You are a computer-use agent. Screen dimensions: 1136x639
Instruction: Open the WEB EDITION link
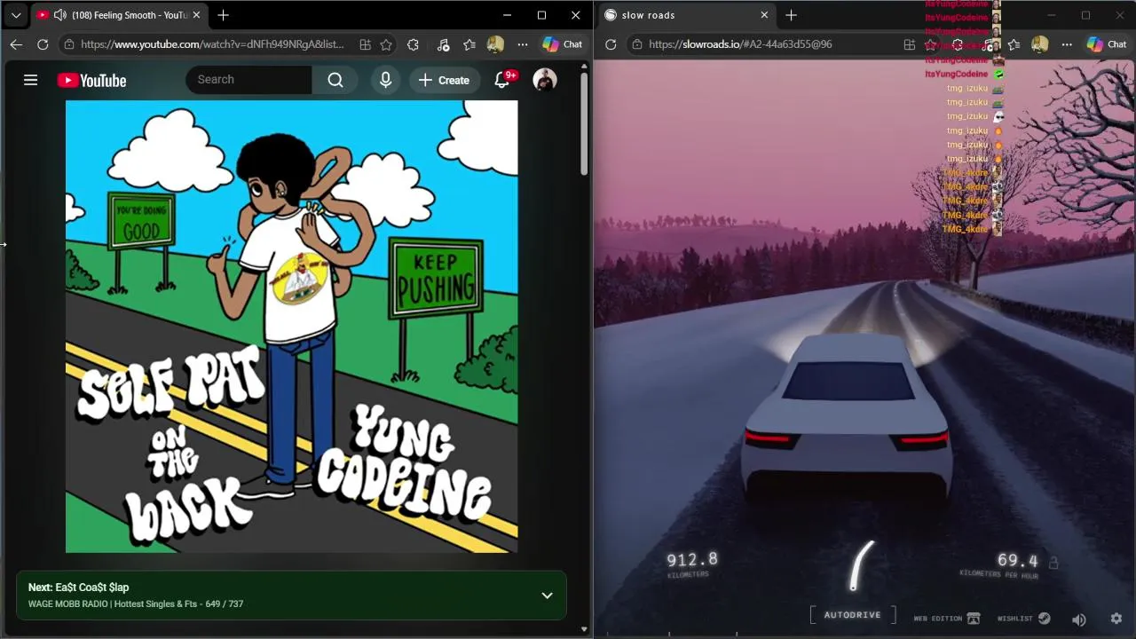tap(946, 619)
